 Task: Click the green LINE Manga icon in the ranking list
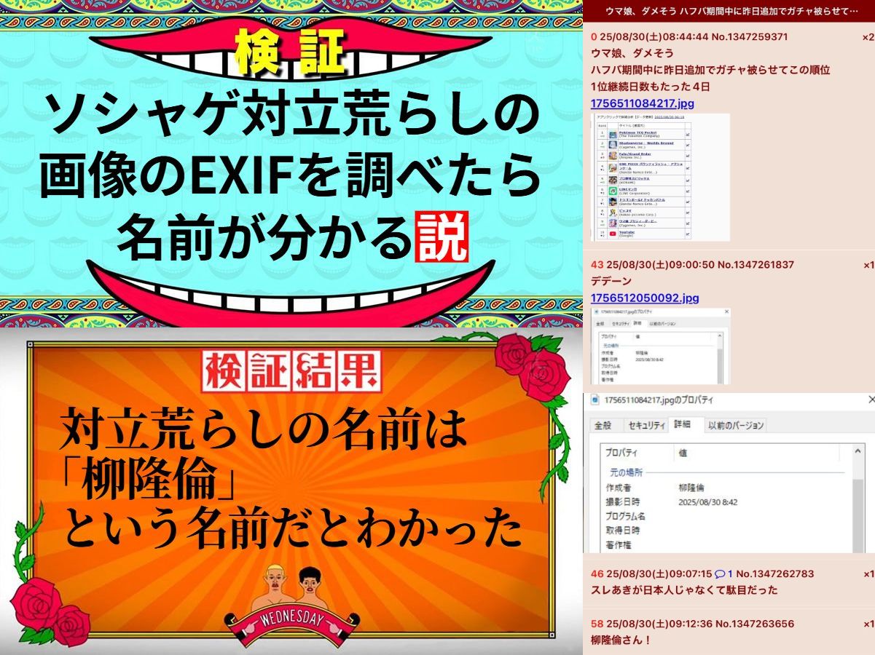coord(613,191)
